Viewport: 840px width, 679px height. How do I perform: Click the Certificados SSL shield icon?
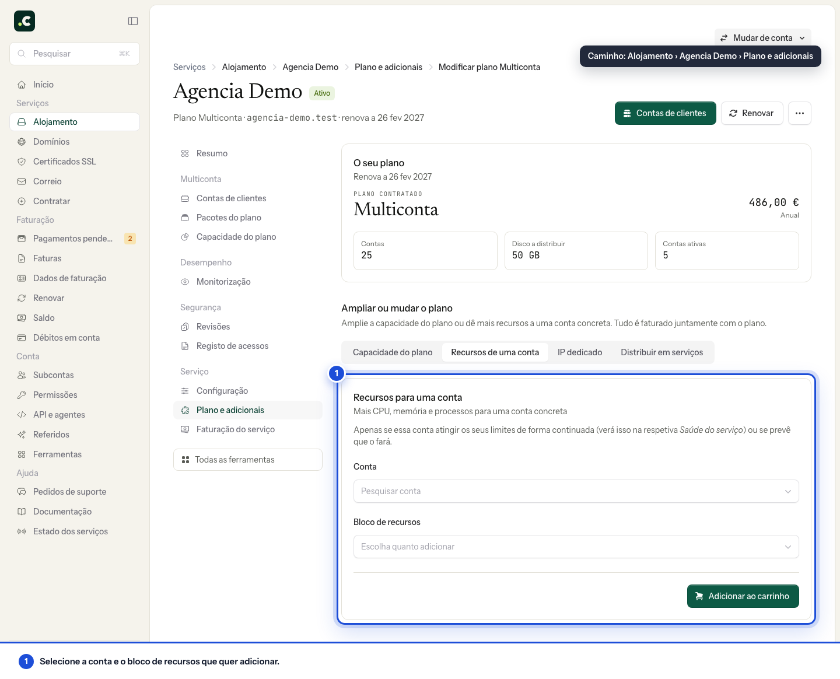coord(22,162)
